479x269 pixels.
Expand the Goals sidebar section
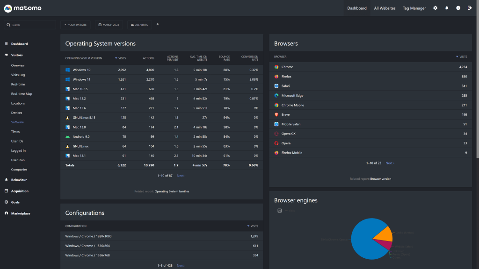point(15,202)
